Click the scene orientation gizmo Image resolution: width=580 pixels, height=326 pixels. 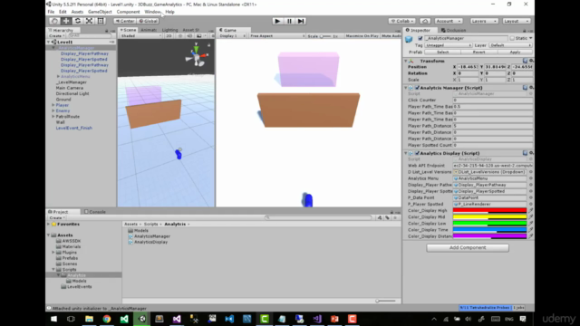coord(197,56)
